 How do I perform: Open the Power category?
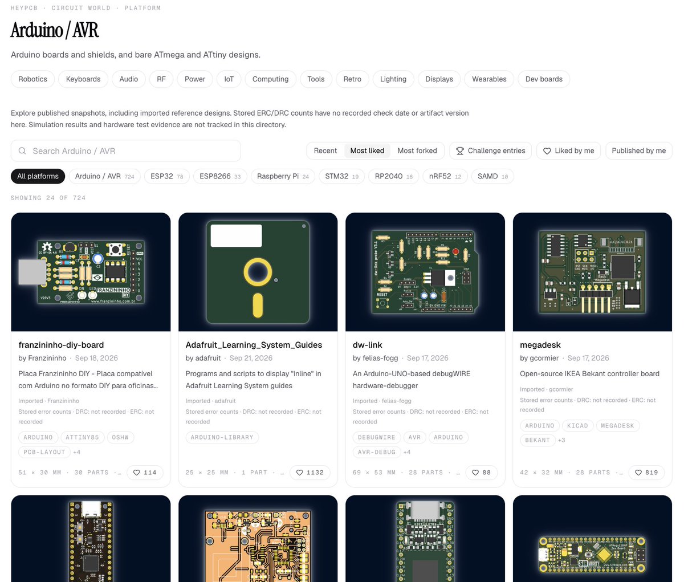(195, 79)
